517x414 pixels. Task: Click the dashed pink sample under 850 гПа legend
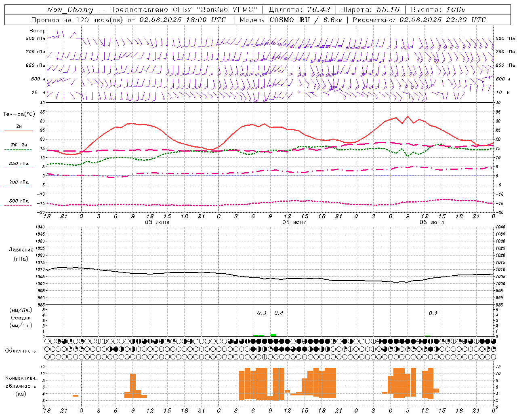(19, 168)
